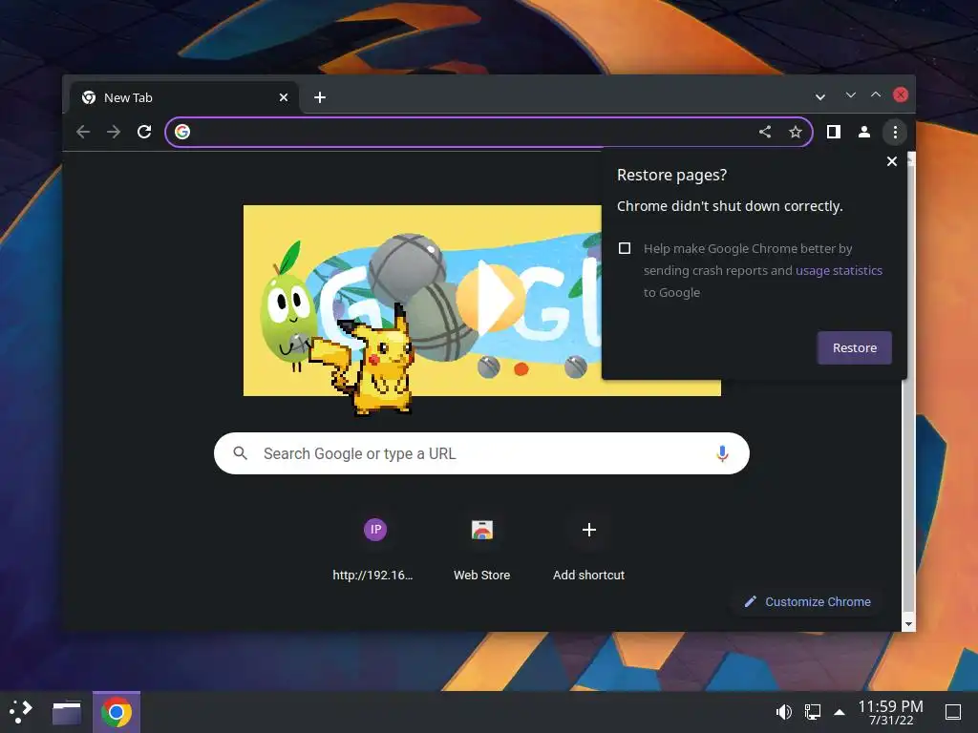
Task: Open the file manager from taskbar
Action: coord(67,712)
